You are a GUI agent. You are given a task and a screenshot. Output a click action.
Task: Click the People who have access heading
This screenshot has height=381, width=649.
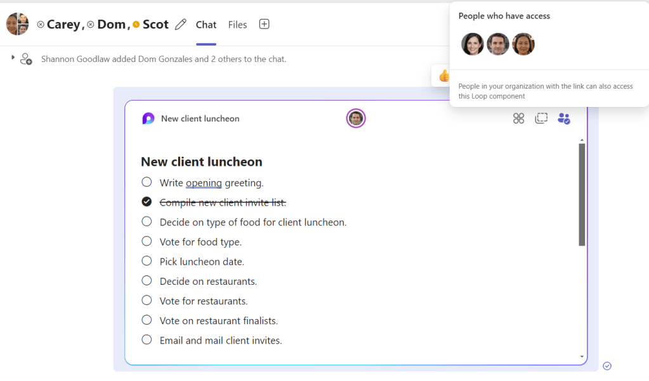(504, 16)
